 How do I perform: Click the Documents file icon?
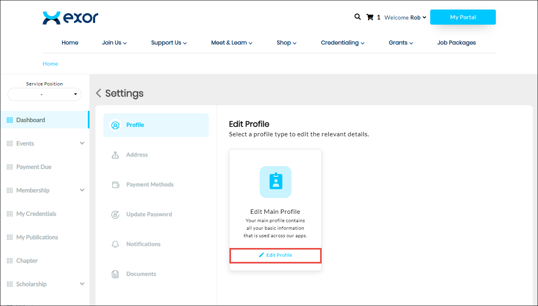pos(115,274)
